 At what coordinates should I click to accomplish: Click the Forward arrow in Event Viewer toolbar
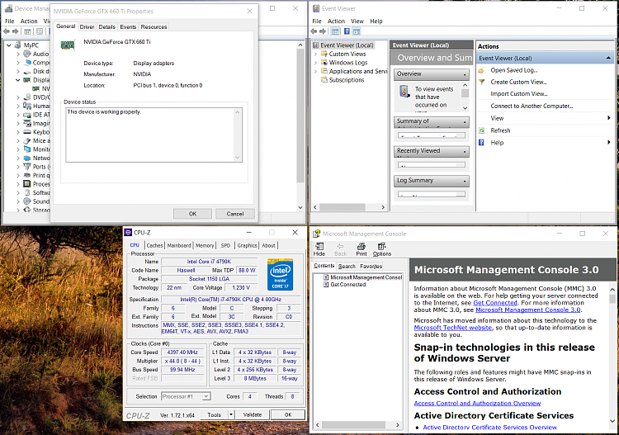(323, 31)
